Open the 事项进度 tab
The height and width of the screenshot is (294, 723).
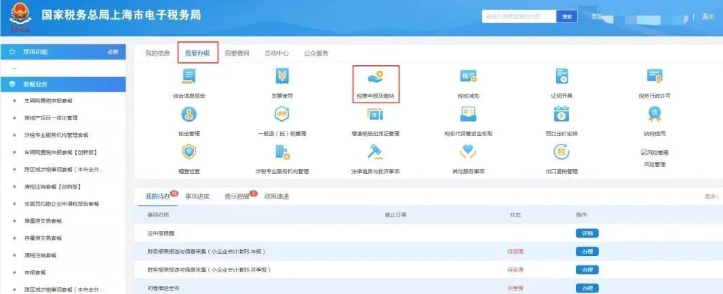[x=197, y=196]
